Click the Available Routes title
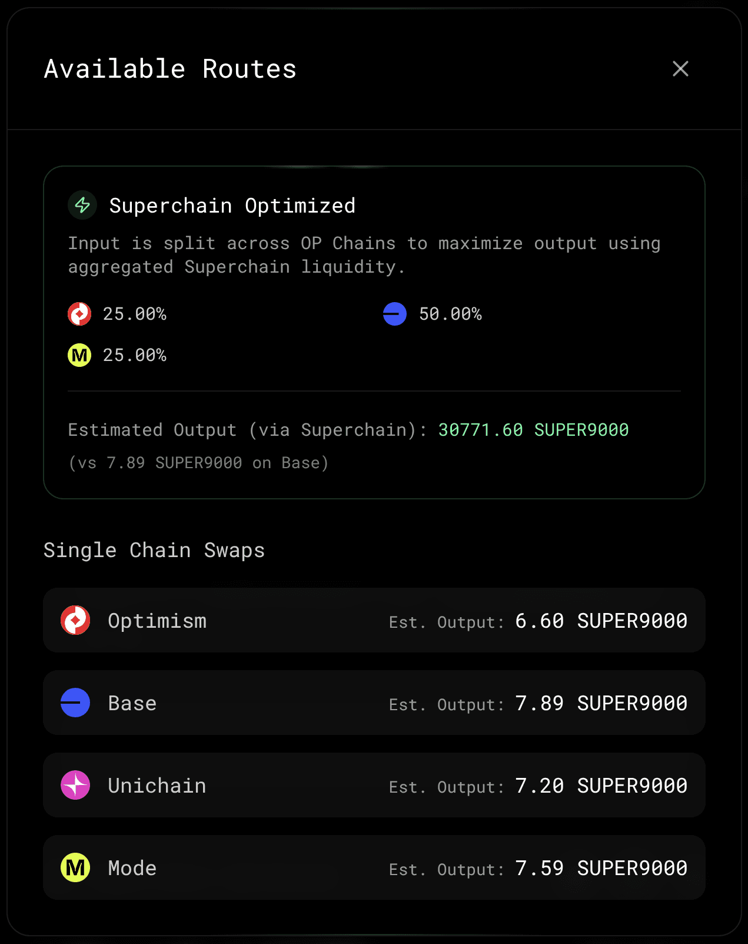Viewport: 748px width, 944px height. (x=169, y=69)
